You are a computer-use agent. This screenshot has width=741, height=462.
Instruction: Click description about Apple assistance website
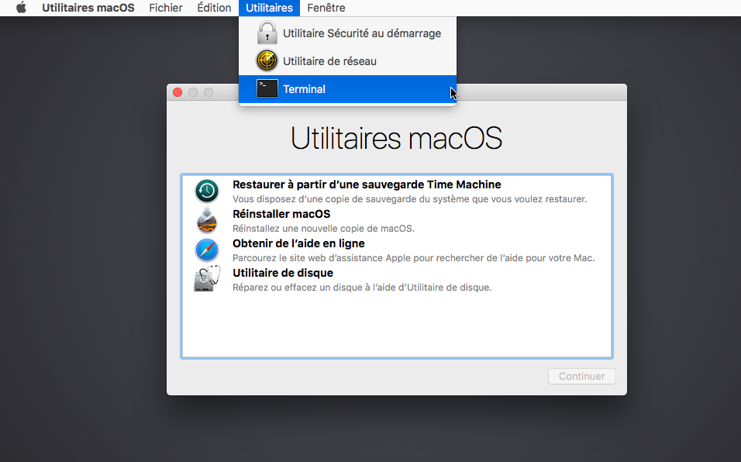point(413,258)
